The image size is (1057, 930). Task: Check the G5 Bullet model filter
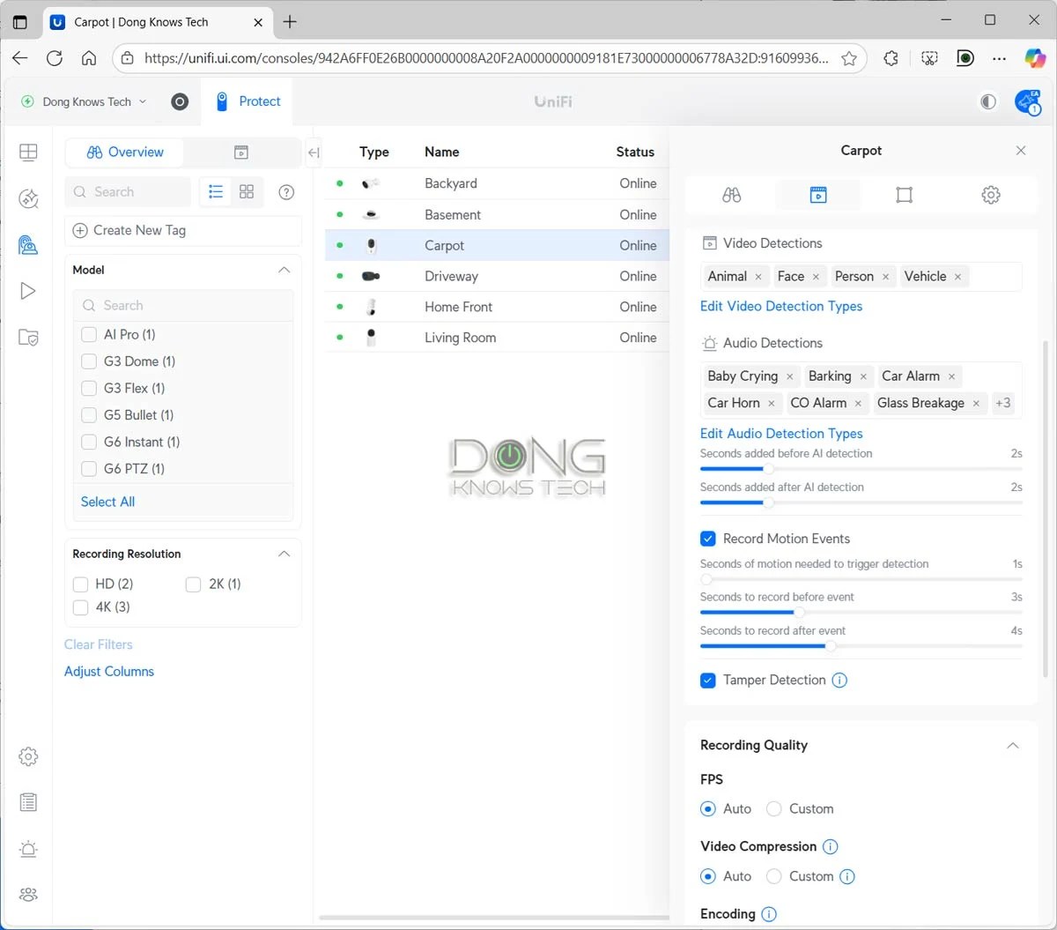89,415
